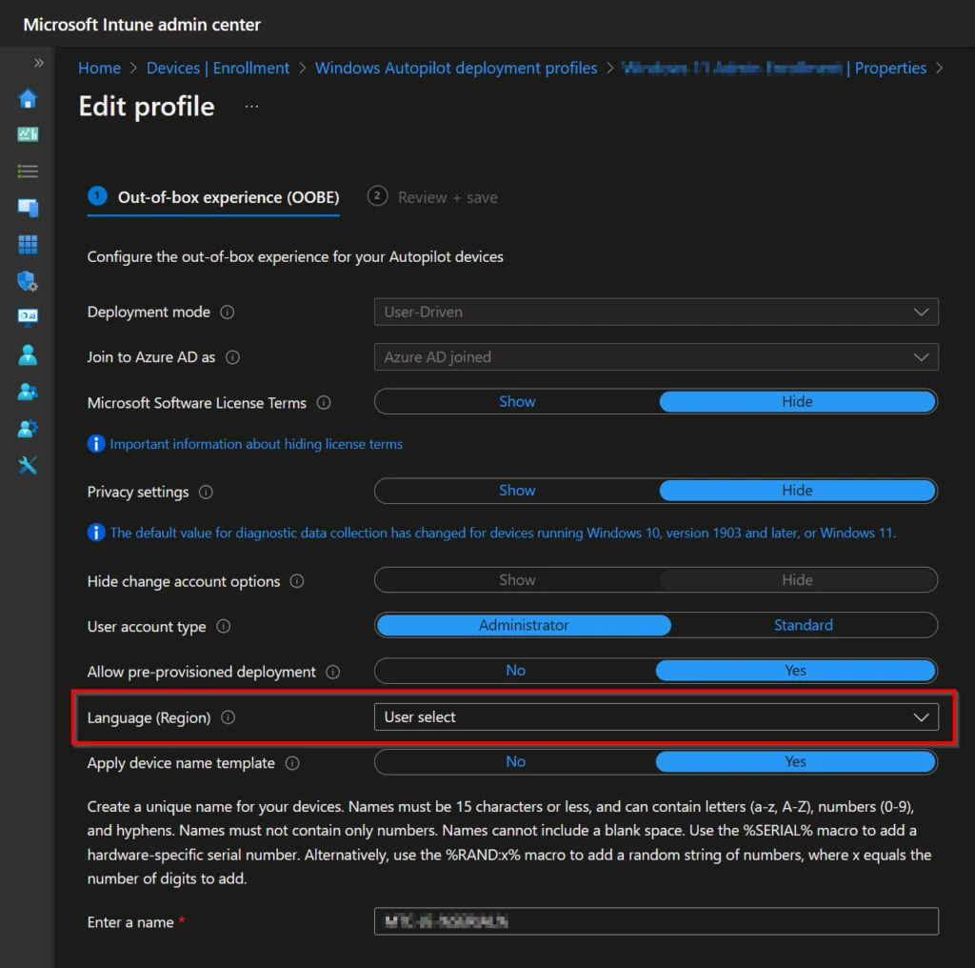Open Join to Azure AD as dropdown
The height and width of the screenshot is (968, 975).
(x=656, y=357)
